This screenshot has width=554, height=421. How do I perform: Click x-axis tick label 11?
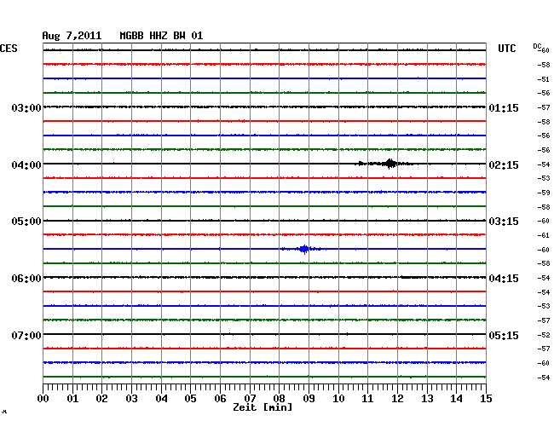(x=367, y=398)
